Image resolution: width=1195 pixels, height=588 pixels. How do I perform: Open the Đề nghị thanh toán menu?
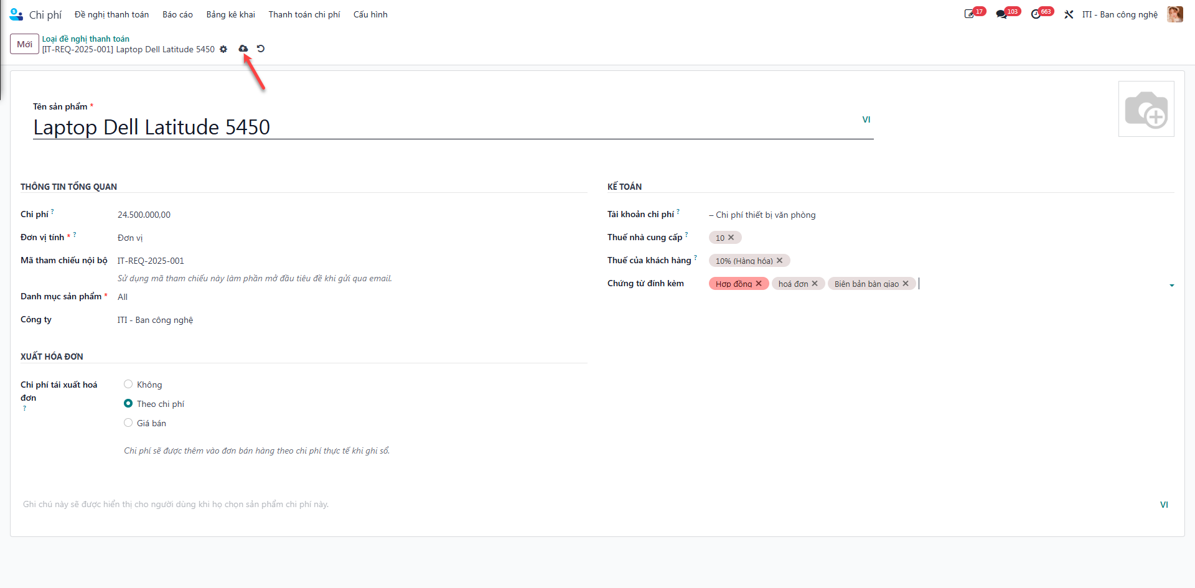[x=112, y=14]
